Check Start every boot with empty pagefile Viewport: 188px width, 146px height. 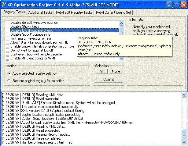(x=8, y=54)
